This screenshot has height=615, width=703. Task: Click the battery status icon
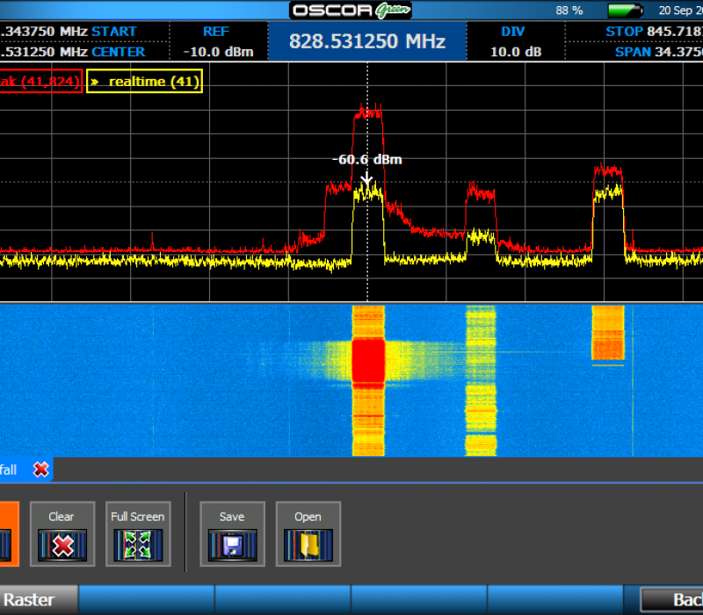[625, 11]
